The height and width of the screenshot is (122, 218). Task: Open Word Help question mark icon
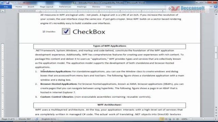[x=216, y=7]
